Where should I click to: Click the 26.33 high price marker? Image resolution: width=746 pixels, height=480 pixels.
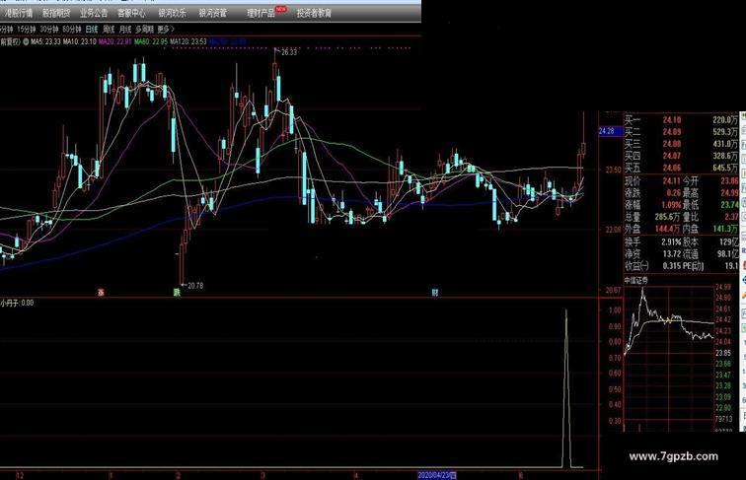click(289, 52)
